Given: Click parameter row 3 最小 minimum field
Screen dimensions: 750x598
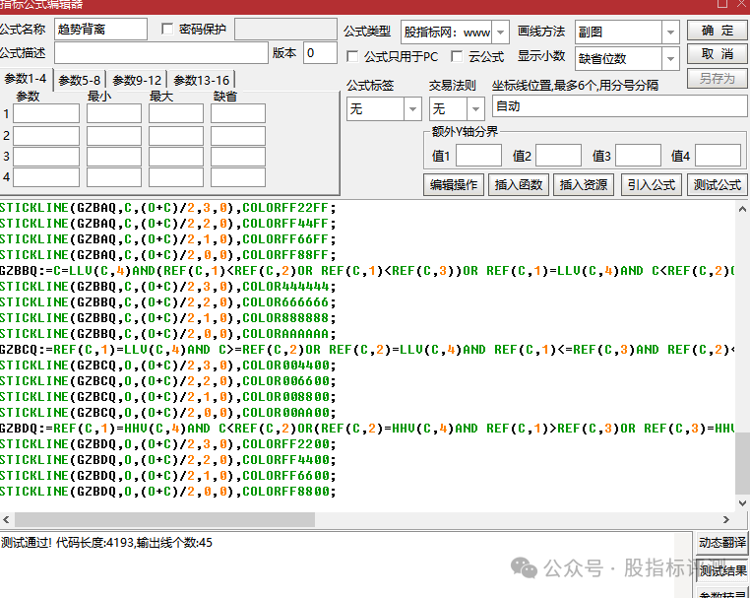Looking at the screenshot, I should click(x=114, y=157).
